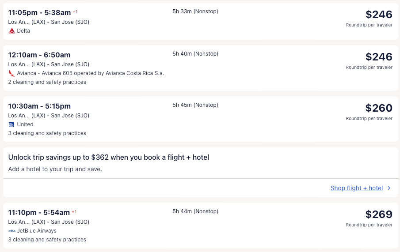Click the Avianca 605 operated by text
The height and width of the screenshot is (252, 400).
pyautogui.click(x=103, y=73)
